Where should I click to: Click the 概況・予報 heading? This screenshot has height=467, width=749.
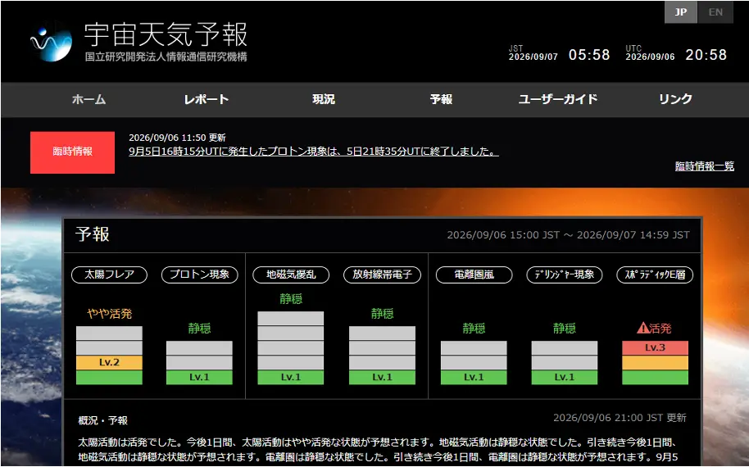103,420
